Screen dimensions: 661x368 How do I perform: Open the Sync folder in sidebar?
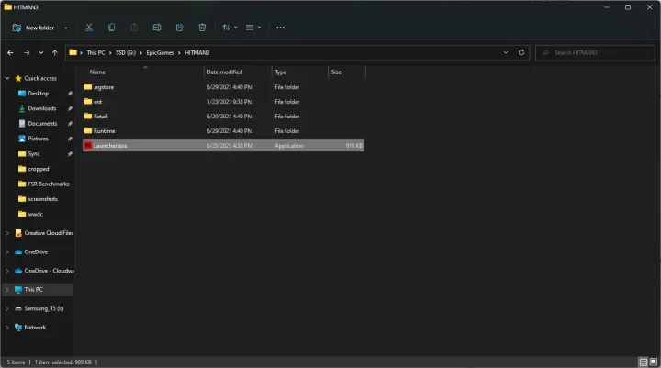click(x=34, y=154)
